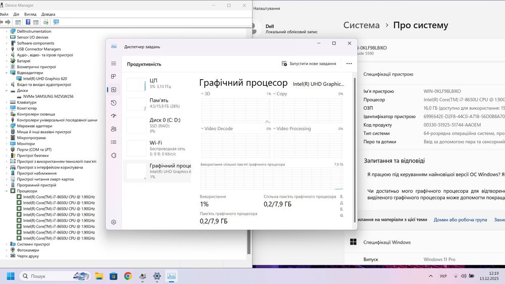Select Performance page icon in Task Manager sidebar

point(113,90)
